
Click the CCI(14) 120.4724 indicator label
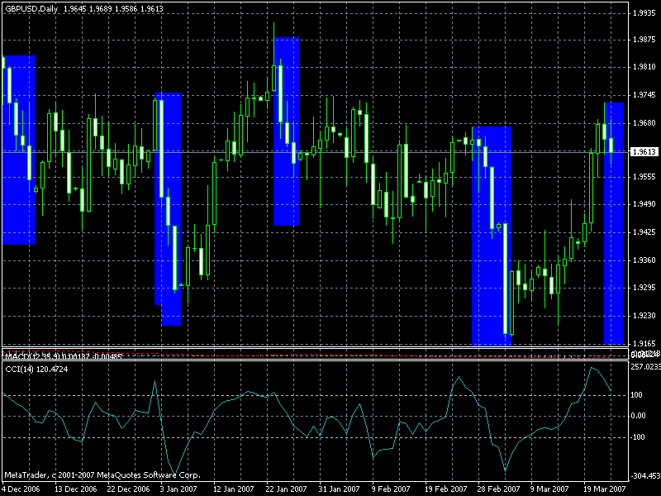36,370
